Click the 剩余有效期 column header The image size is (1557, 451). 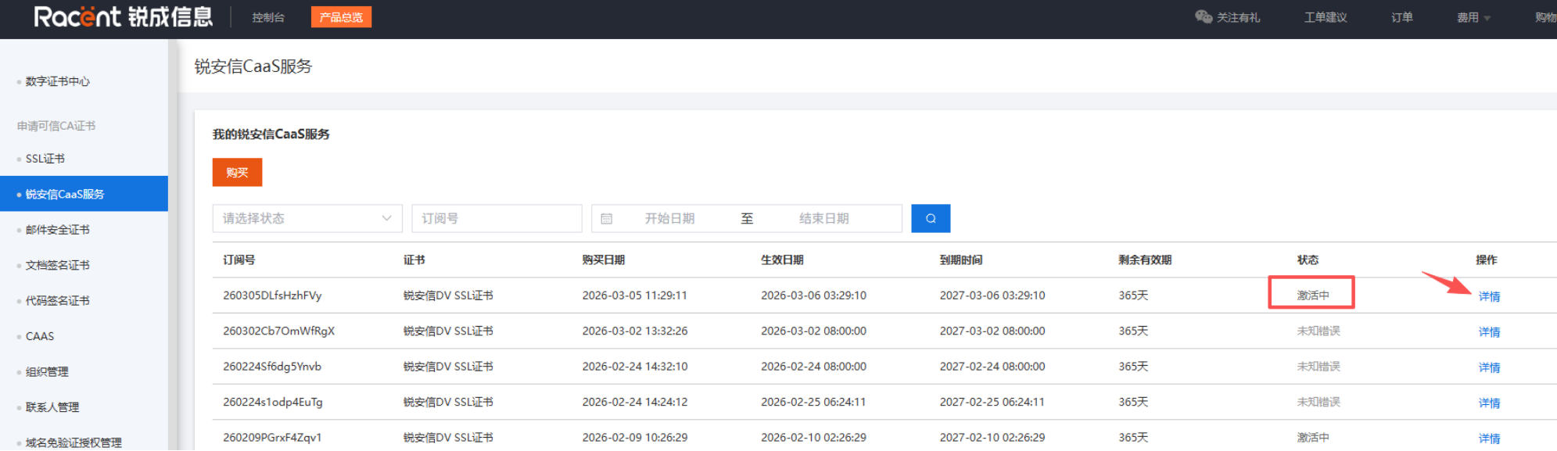coord(1145,260)
